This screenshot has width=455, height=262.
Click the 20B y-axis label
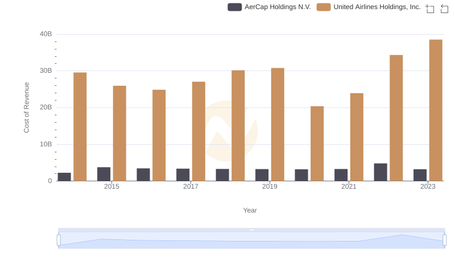(46, 107)
